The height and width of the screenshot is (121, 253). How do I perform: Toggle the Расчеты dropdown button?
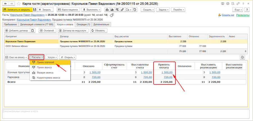(37, 57)
